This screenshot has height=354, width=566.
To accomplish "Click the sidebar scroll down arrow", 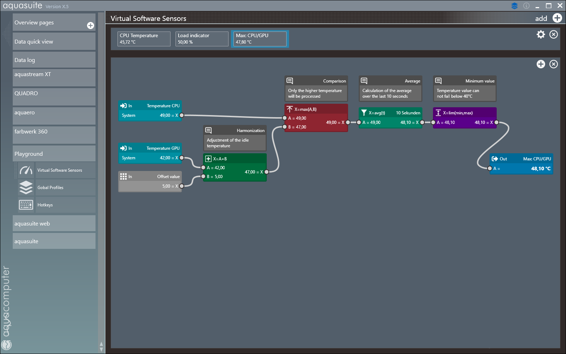I will click(x=101, y=350).
